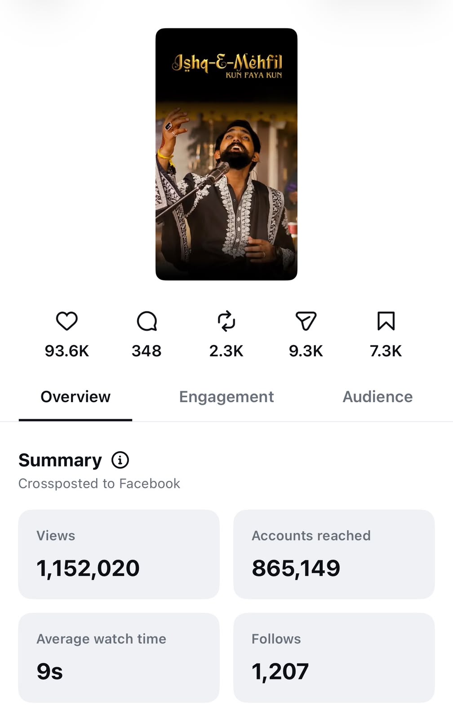Open the Average watch time card
Viewport: 453px width, 719px height.
pos(119,658)
